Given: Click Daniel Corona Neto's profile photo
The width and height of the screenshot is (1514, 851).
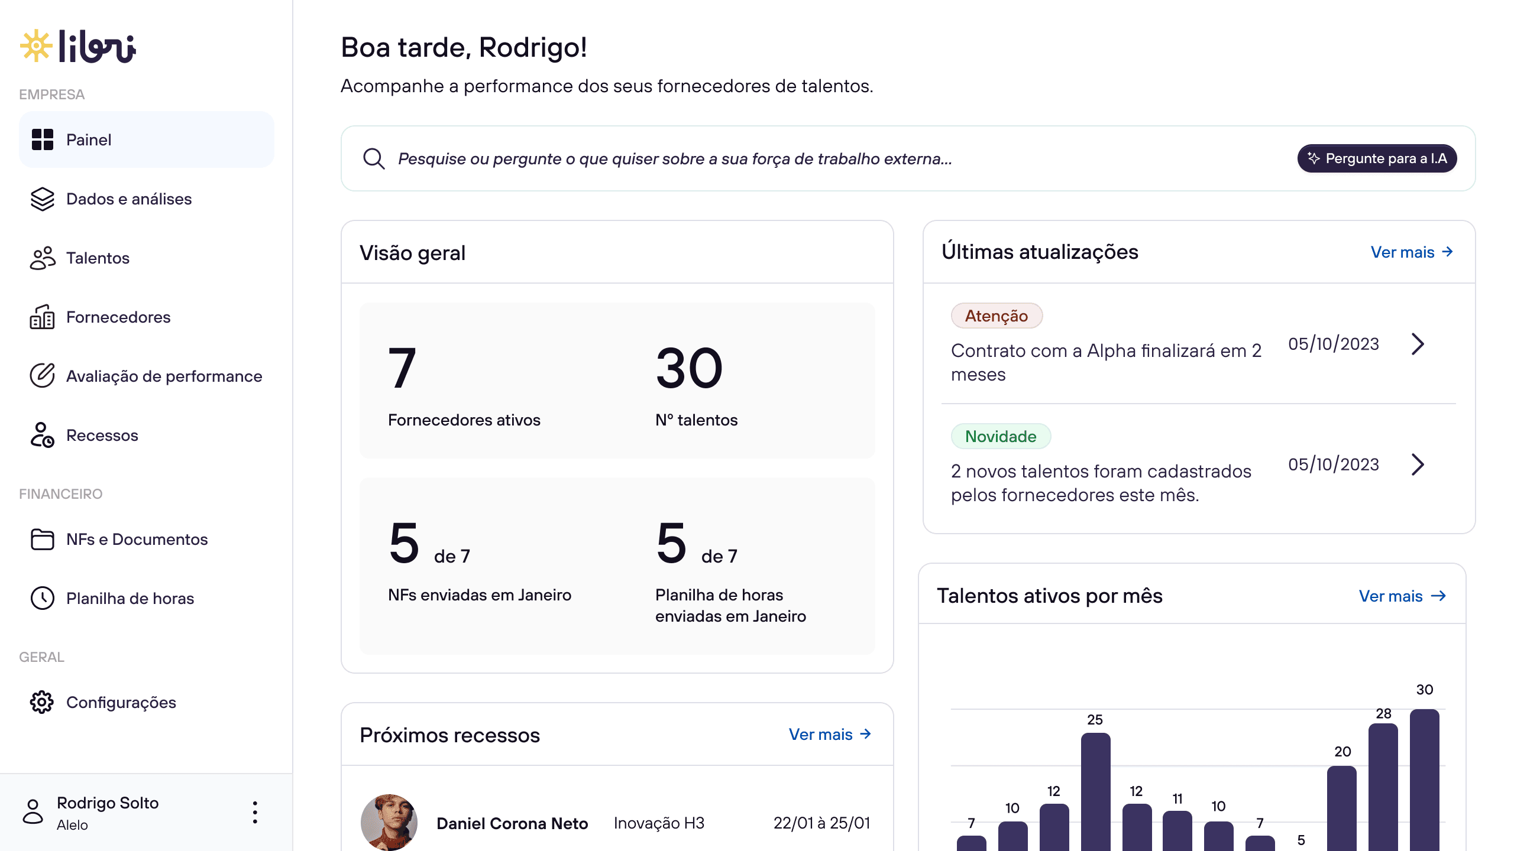Looking at the screenshot, I should click(x=389, y=823).
